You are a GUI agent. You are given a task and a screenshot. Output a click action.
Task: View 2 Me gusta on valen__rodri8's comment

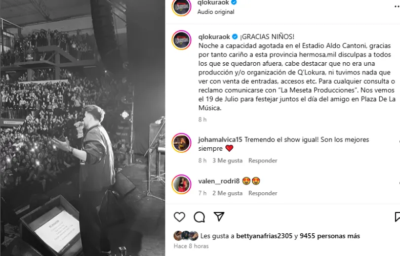pos(227,193)
